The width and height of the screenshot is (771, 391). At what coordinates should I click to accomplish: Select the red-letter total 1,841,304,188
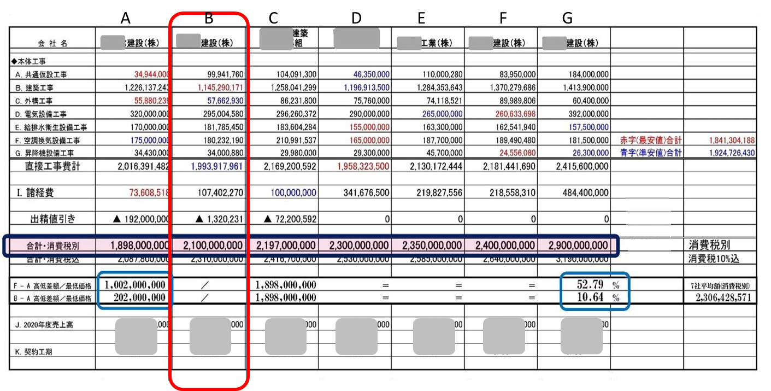[723, 141]
